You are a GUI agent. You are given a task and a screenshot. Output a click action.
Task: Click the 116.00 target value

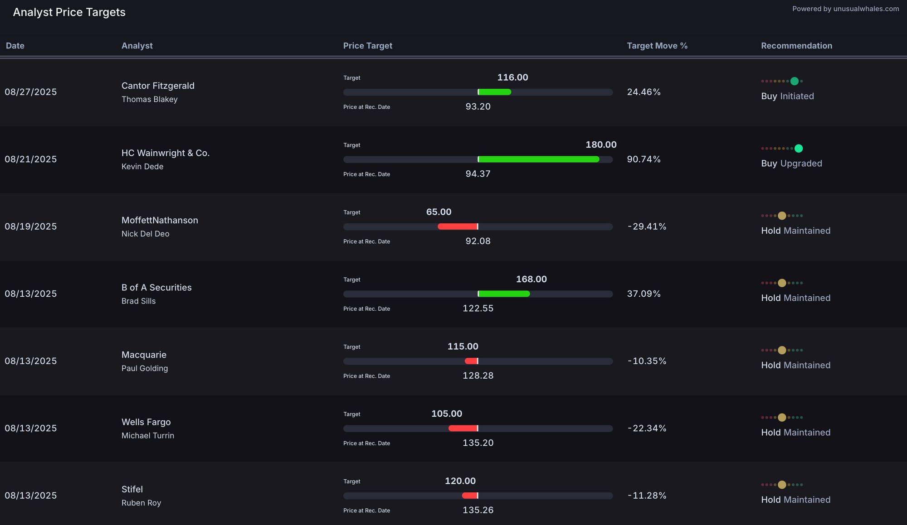pyautogui.click(x=512, y=77)
